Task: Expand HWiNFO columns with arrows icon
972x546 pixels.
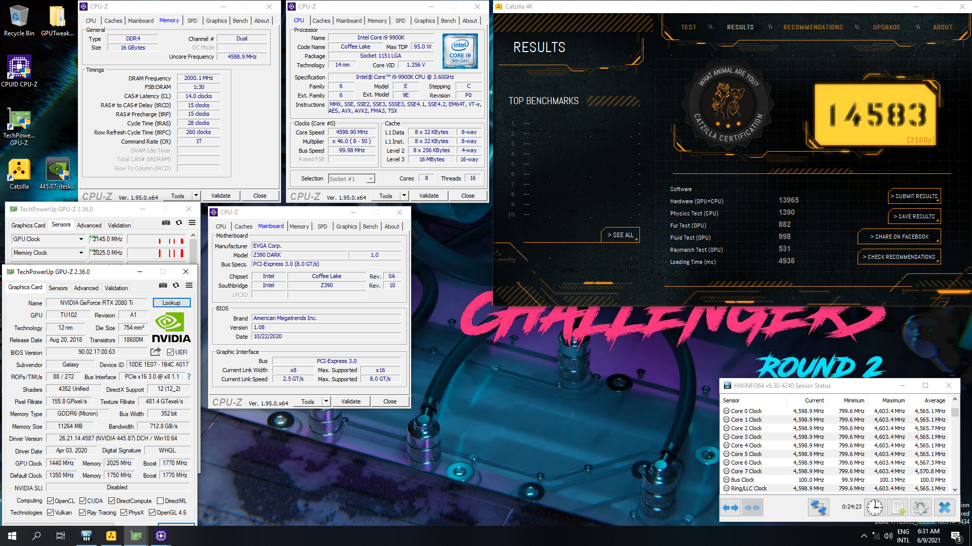Action: [x=731, y=507]
